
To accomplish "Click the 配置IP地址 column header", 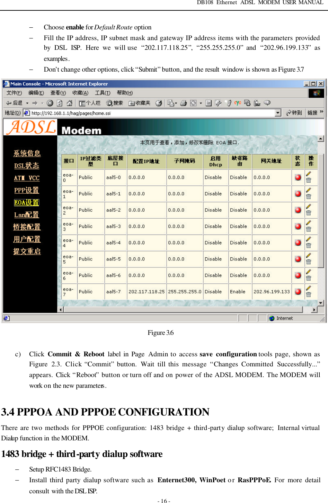I will tap(146, 161).
